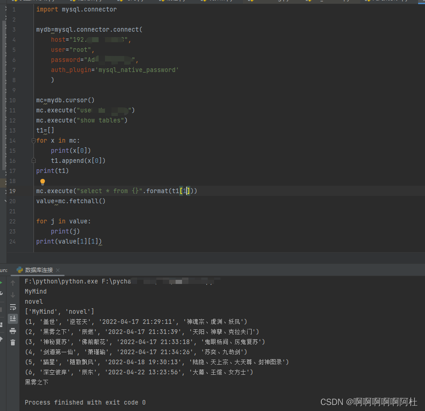Viewport: 425px width, 411px height.
Task: Click the output row starting (6, '深空彼岸'
Action: click(139, 372)
